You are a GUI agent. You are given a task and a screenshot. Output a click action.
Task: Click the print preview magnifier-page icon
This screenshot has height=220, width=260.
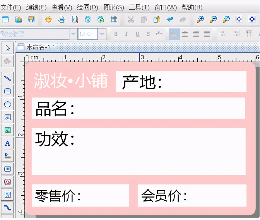click(75, 20)
